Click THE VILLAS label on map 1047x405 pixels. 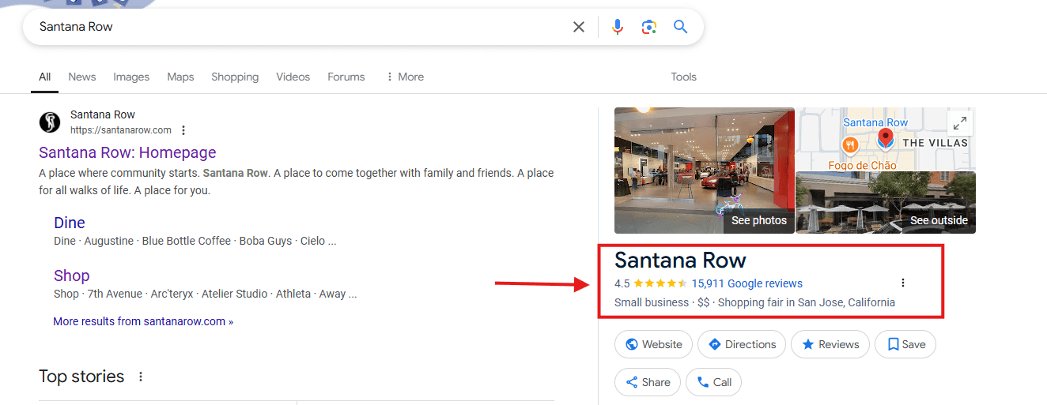coord(935,143)
